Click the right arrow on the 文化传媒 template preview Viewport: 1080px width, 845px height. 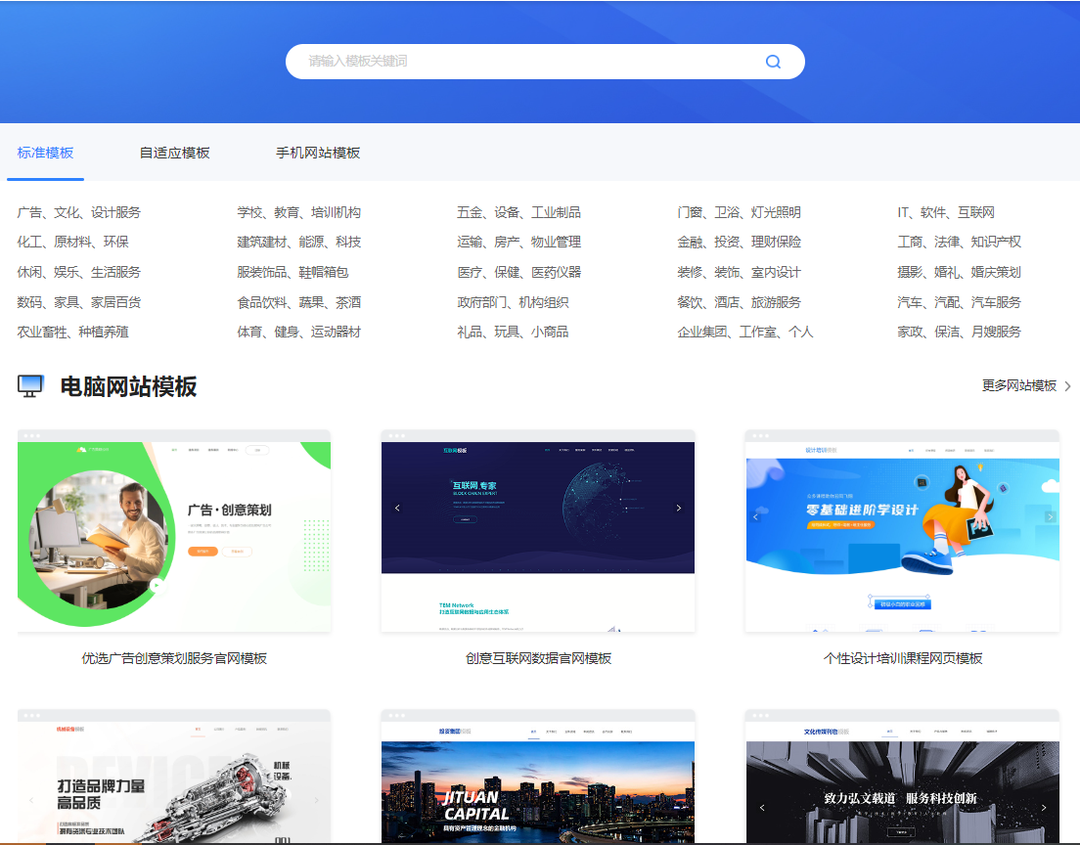point(1044,808)
